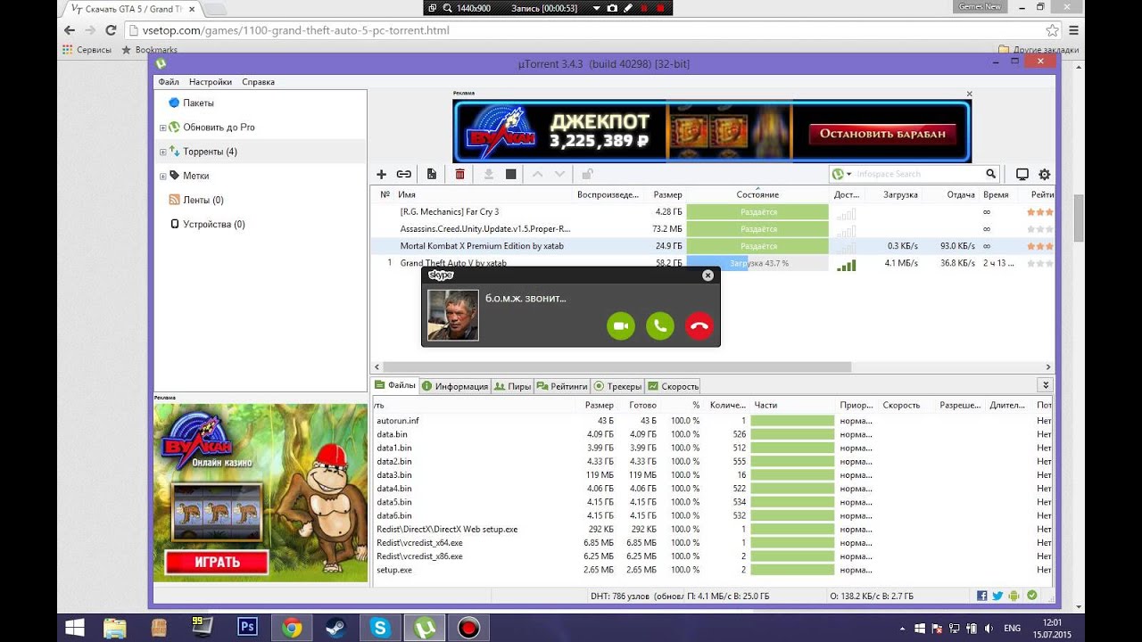
Task: Click the Start Torrent download-arrow icon
Action: [x=489, y=174]
